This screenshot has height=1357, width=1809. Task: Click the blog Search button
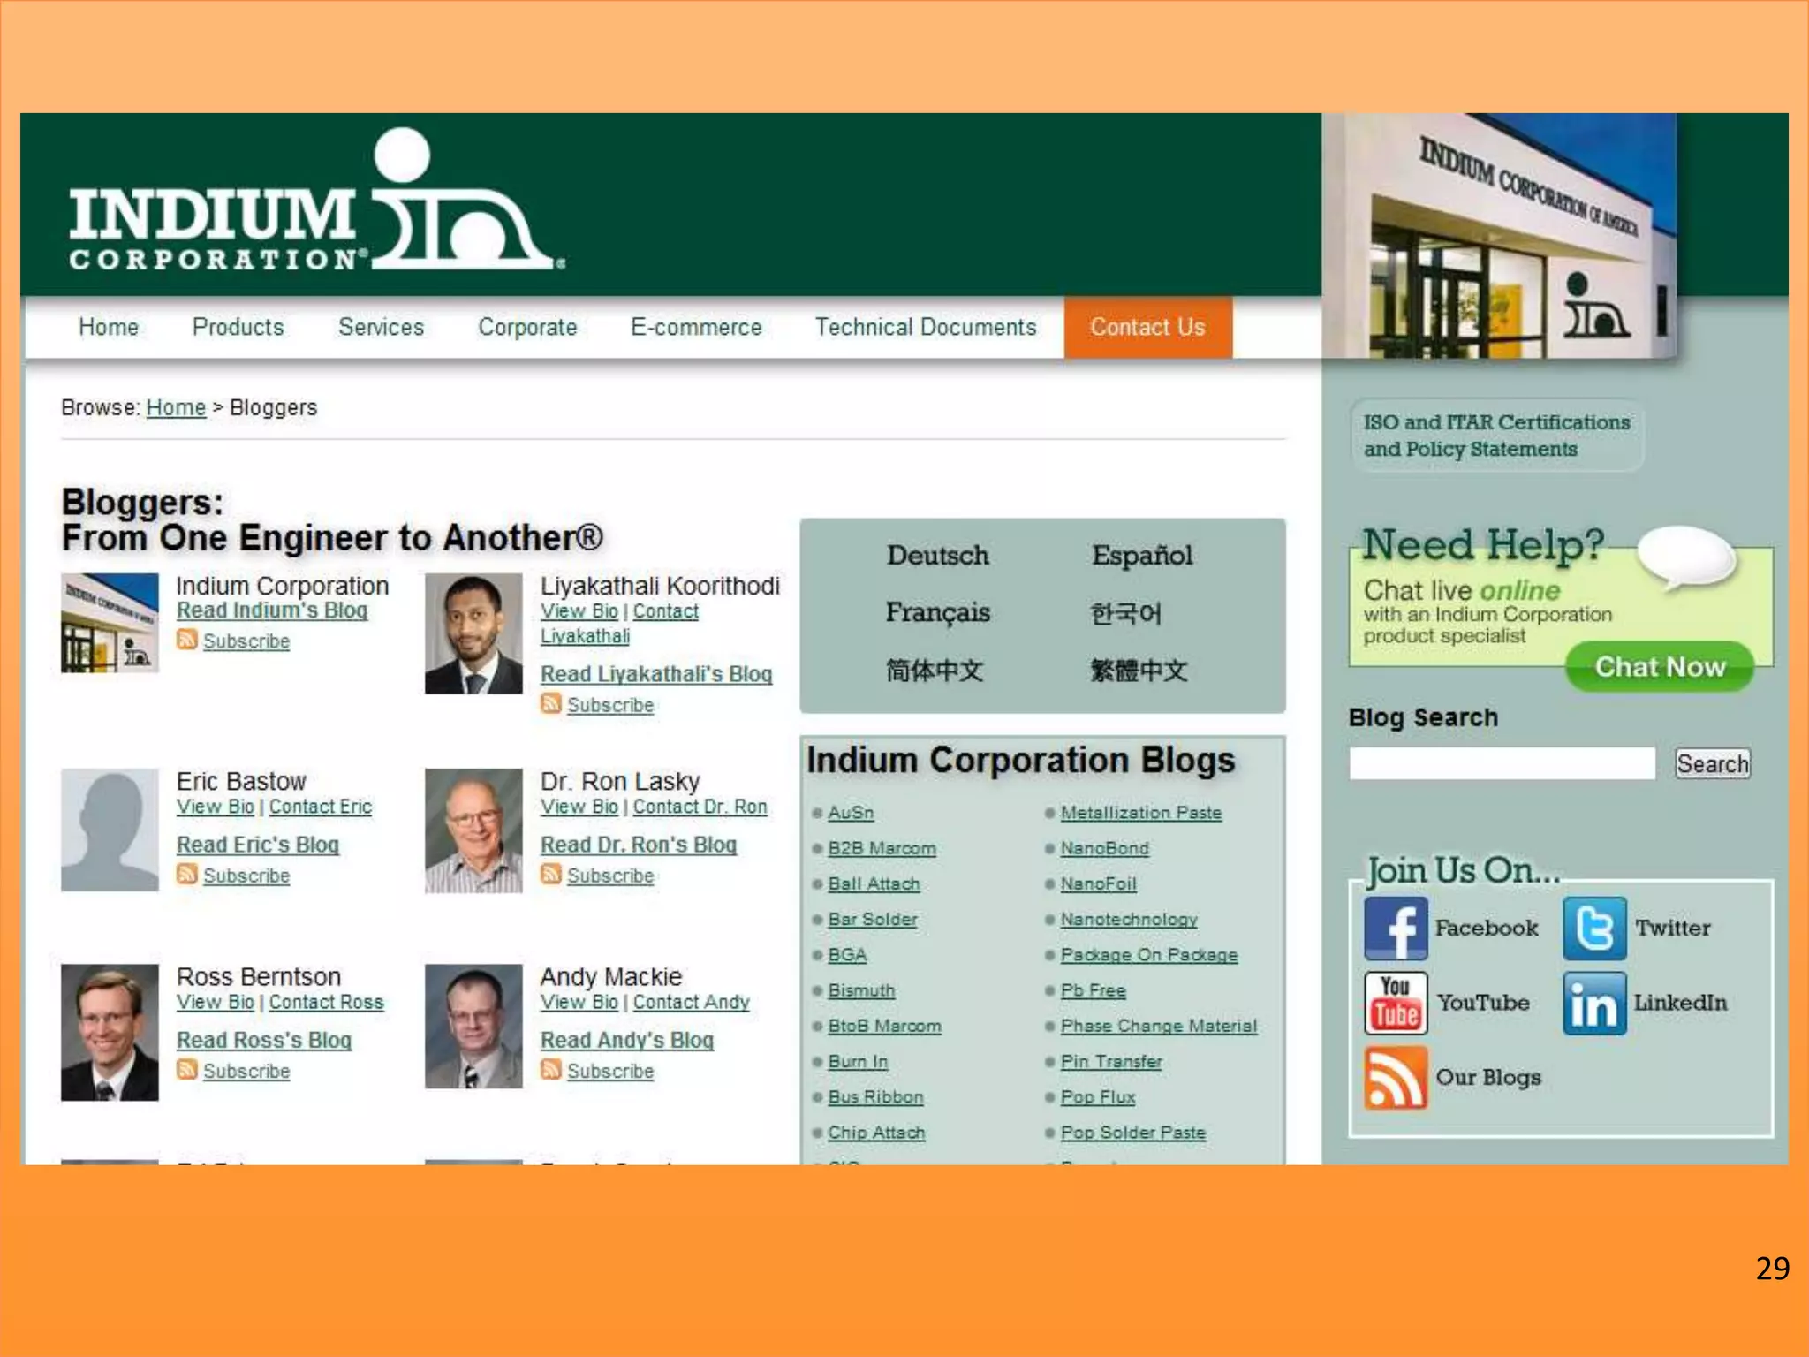tap(1711, 763)
